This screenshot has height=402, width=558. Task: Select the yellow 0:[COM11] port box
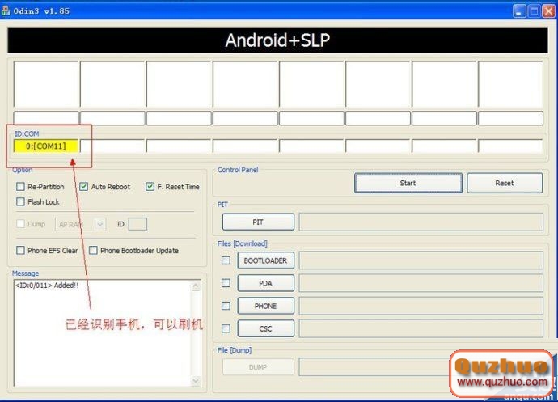click(46, 146)
